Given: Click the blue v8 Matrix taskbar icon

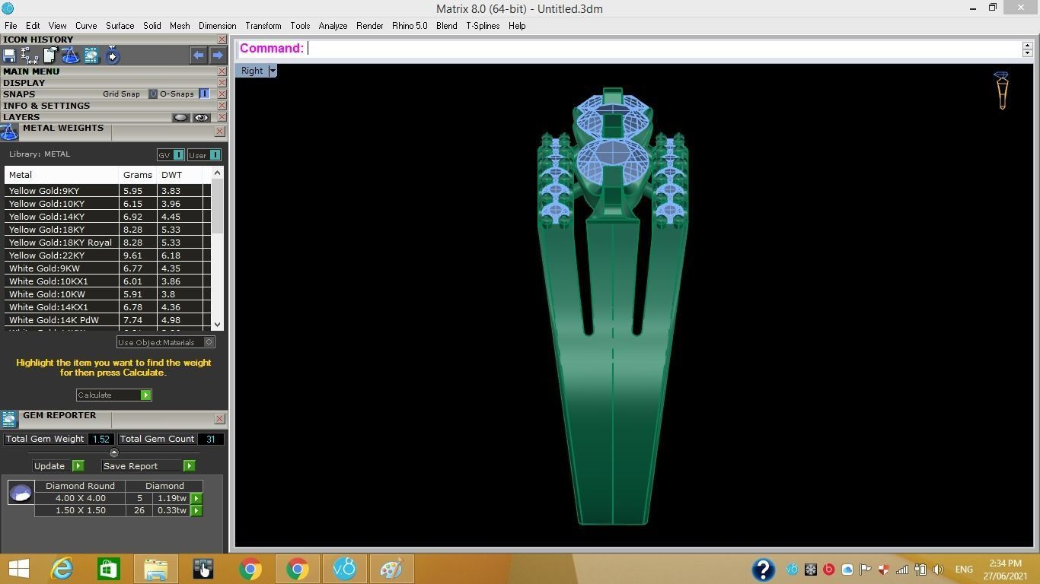Looking at the screenshot, I should tap(344, 569).
